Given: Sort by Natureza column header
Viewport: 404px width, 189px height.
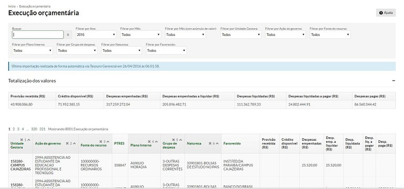Looking at the screenshot, I should pos(194,143).
